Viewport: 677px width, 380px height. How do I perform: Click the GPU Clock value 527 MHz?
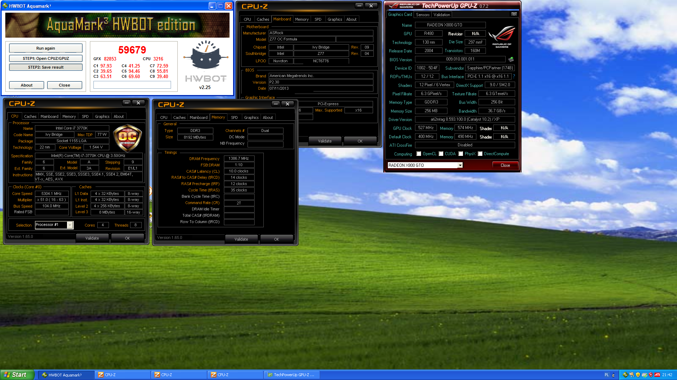tap(426, 128)
